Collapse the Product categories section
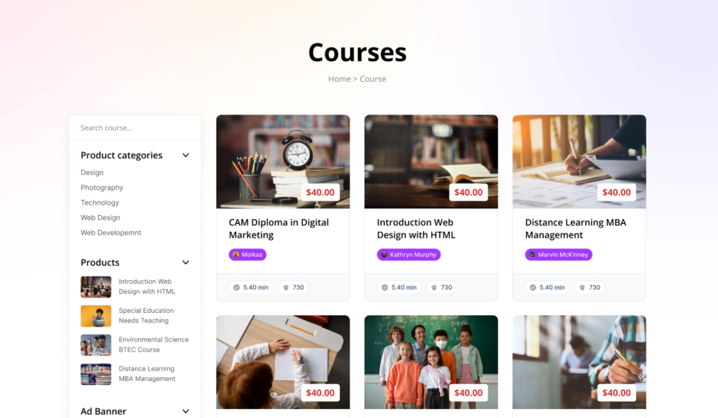The width and height of the screenshot is (718, 418). coord(185,155)
